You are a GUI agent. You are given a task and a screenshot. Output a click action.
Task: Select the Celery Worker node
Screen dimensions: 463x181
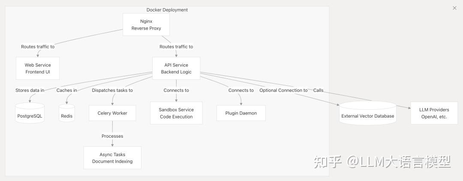click(x=112, y=113)
